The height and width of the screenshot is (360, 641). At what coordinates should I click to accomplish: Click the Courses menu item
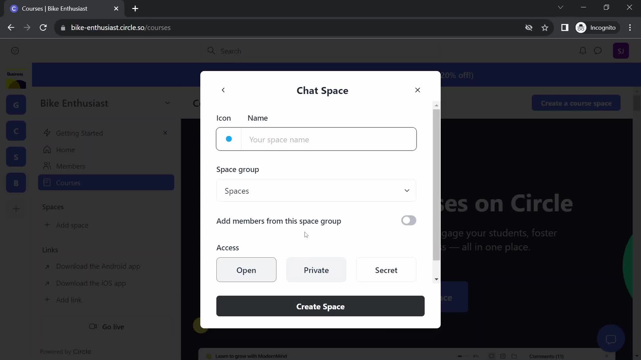click(68, 183)
